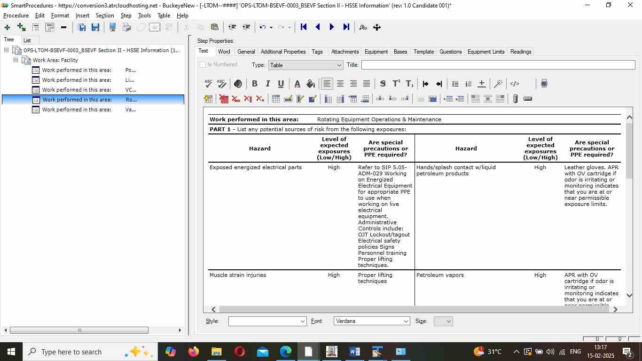Open the Equipment Limits tab
This screenshot has height=361, width=642.
click(485, 52)
